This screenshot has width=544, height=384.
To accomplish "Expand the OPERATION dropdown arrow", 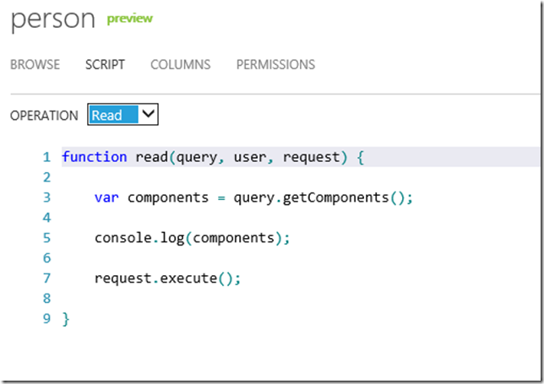I will click(148, 114).
